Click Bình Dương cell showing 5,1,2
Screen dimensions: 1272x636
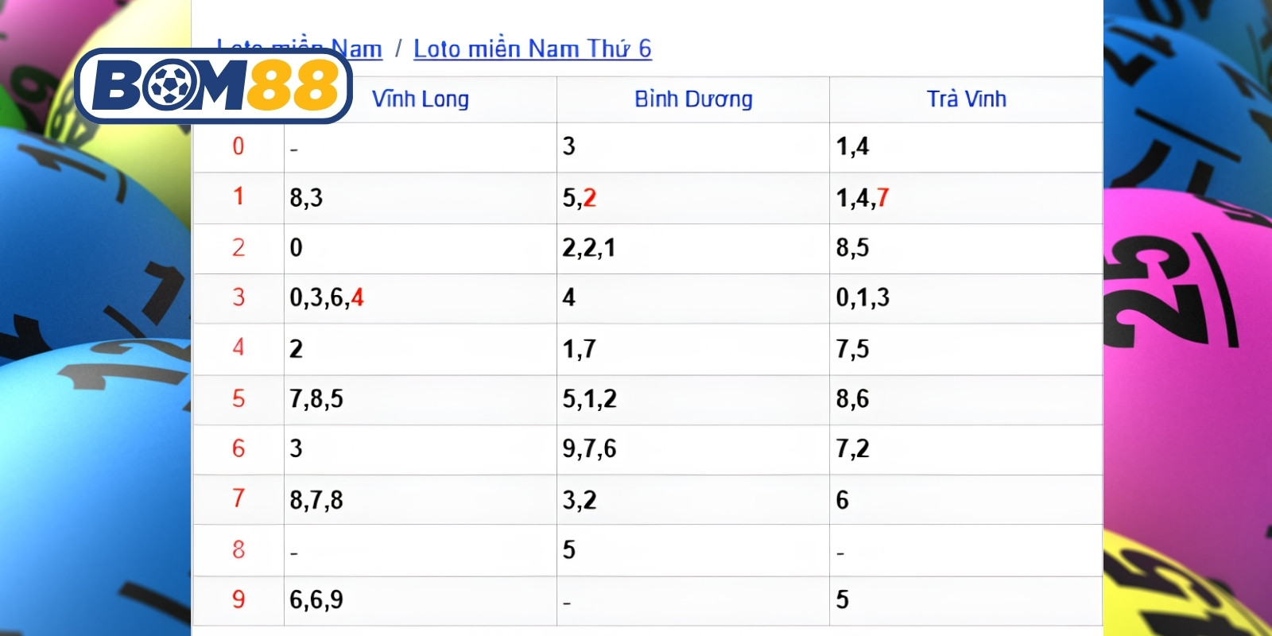693,399
